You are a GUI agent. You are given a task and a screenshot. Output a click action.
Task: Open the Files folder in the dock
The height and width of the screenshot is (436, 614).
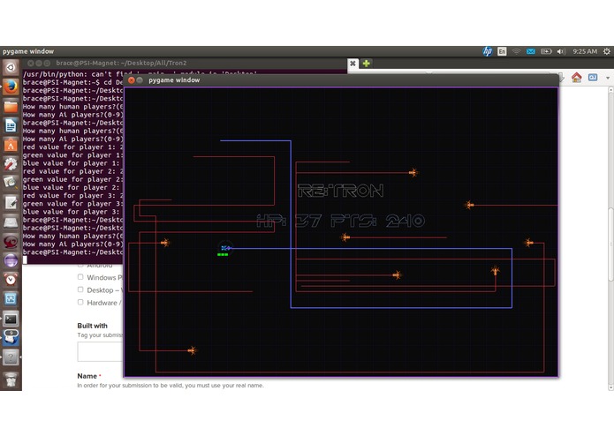(11, 106)
